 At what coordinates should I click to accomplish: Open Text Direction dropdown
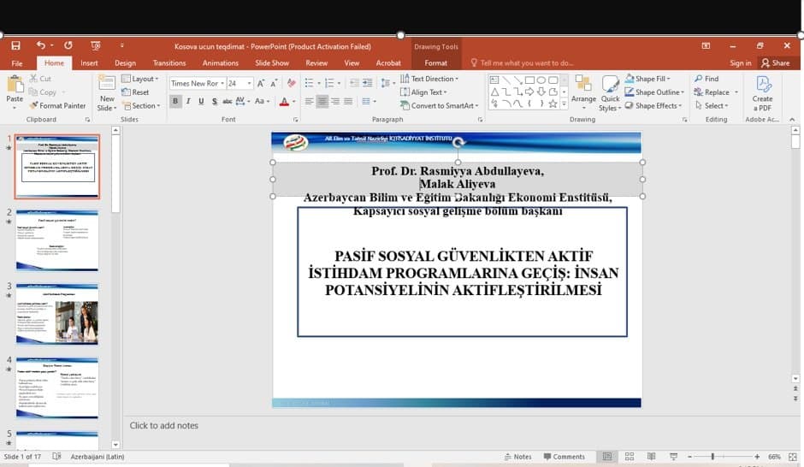429,79
